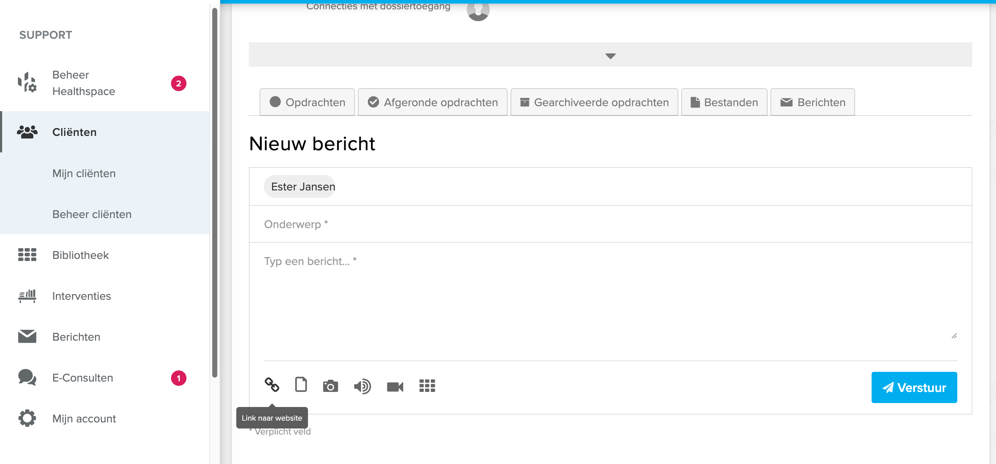Send the message with Verstuur button
996x464 pixels.
914,387
